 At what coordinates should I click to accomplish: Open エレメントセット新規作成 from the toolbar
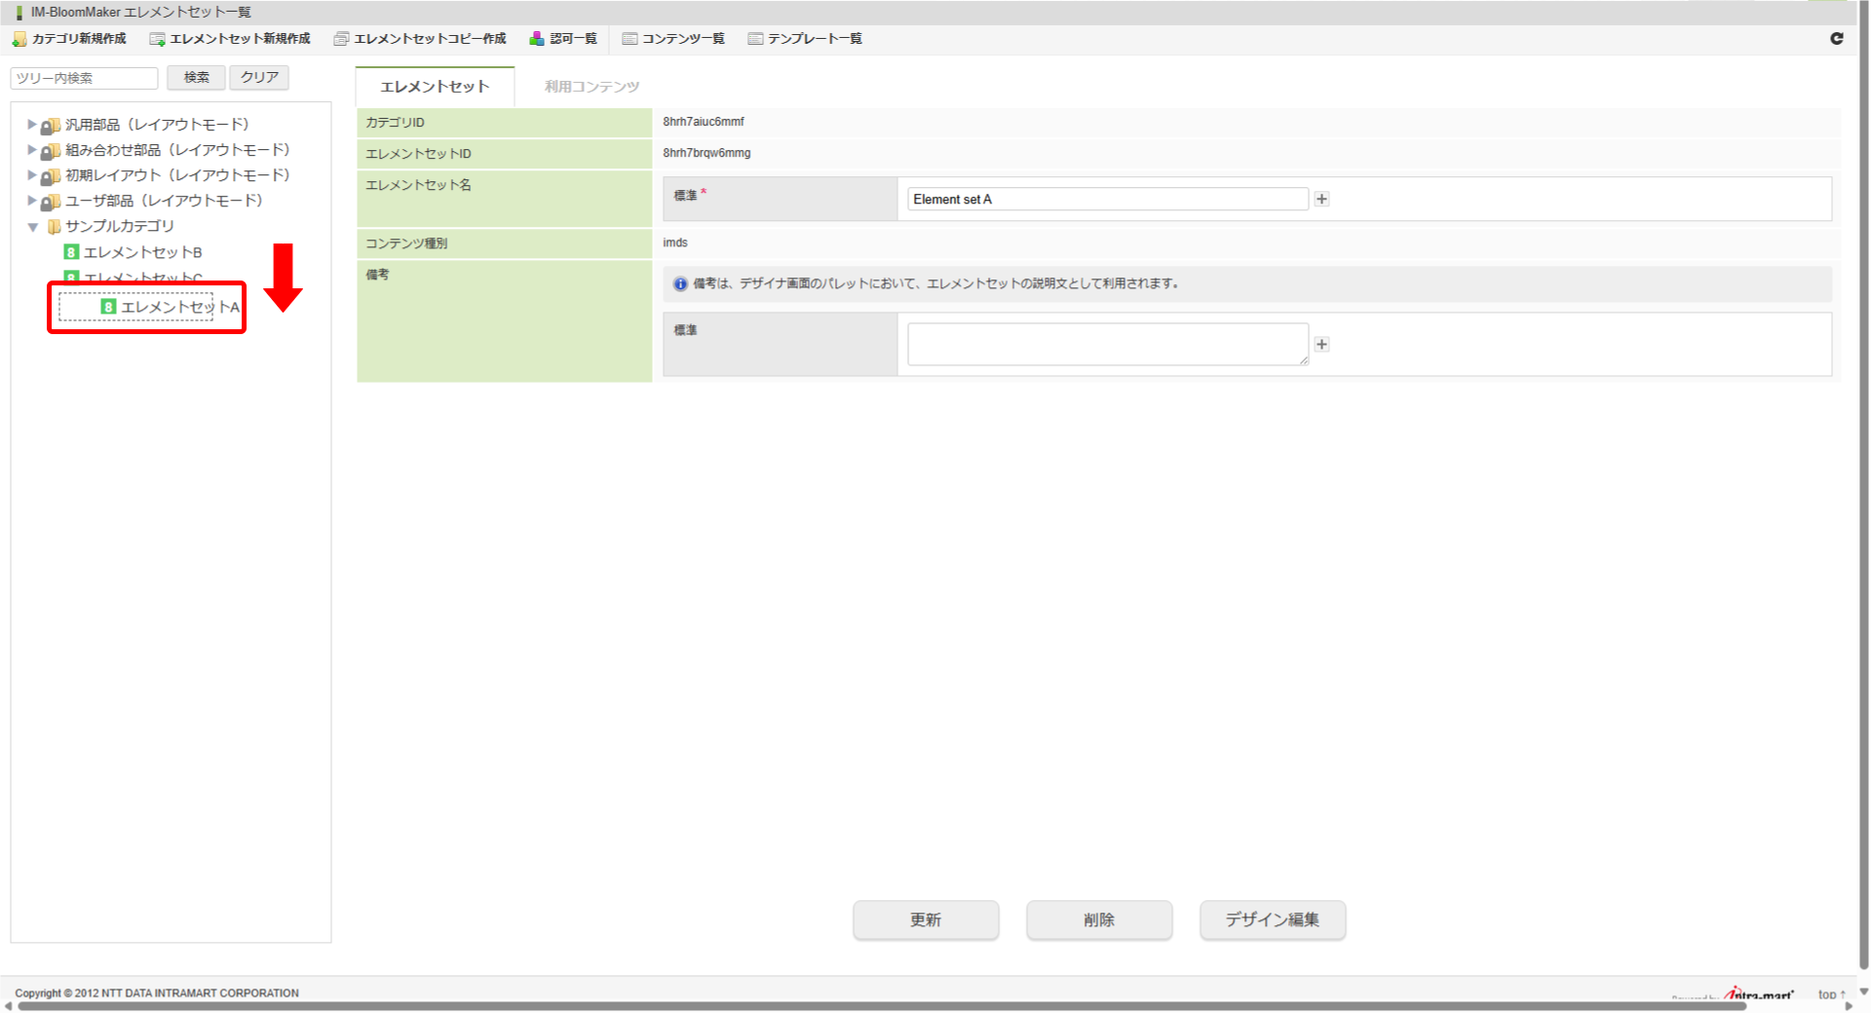230,39
